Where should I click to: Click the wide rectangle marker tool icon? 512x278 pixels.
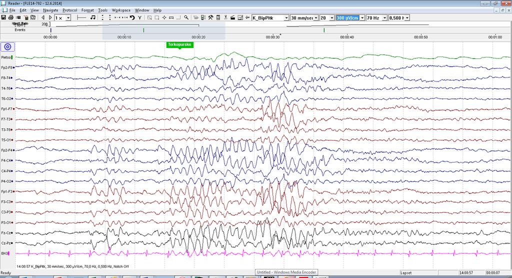pyautogui.click(x=171, y=17)
